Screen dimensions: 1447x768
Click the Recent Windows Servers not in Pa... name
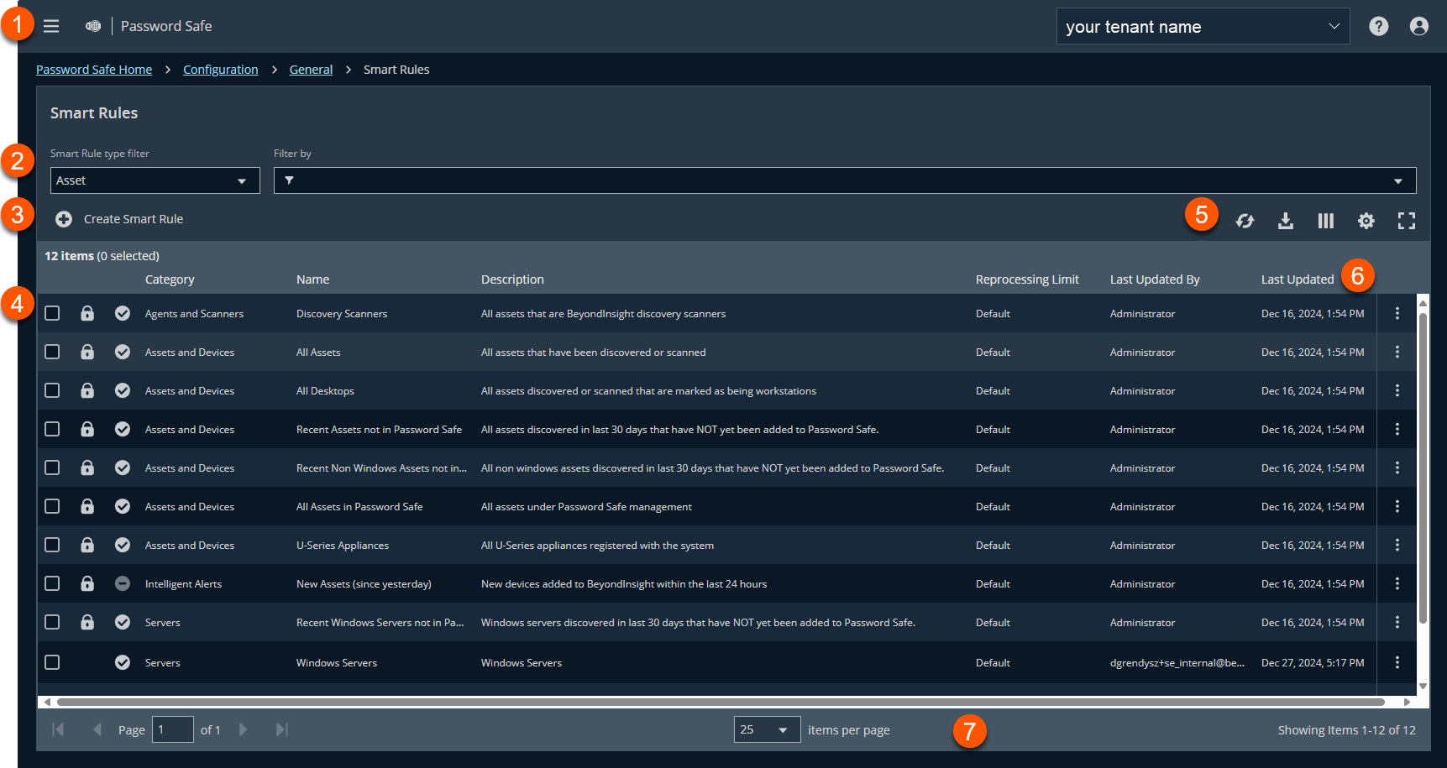(380, 622)
